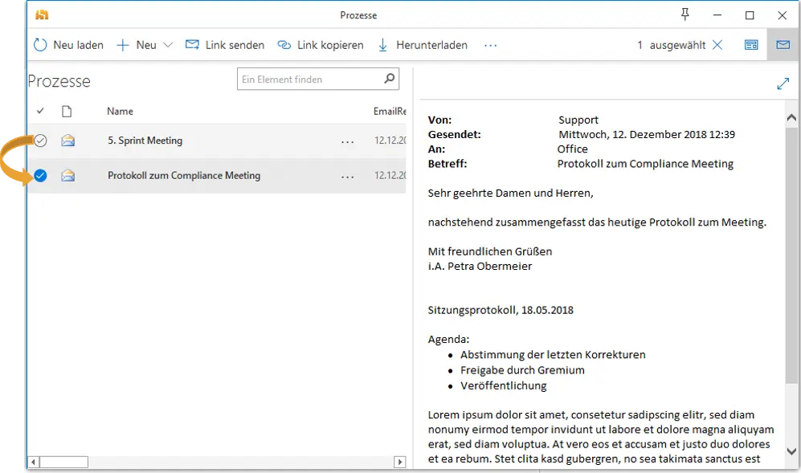Click the EmailRe column header
The width and height of the screenshot is (801, 473).
pyautogui.click(x=387, y=111)
